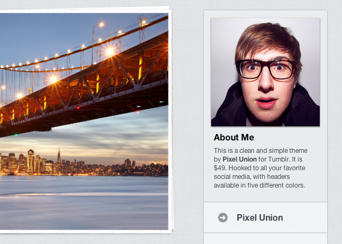Open the bridge photo post
The width and height of the screenshot is (342, 244).
pyautogui.click(x=84, y=121)
